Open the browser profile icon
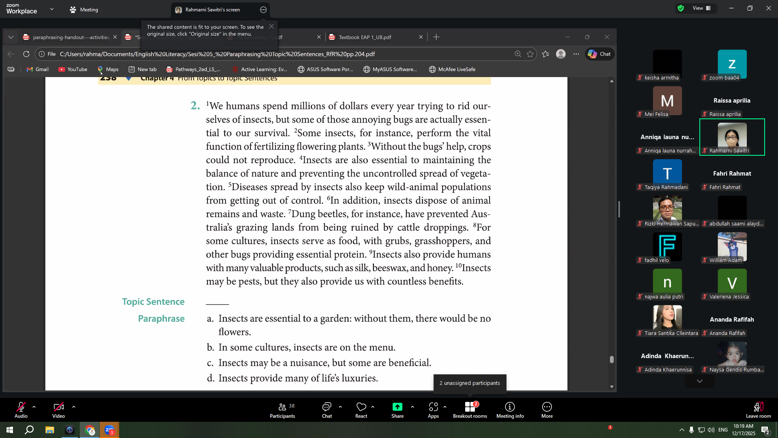This screenshot has width=778, height=438. (561, 54)
